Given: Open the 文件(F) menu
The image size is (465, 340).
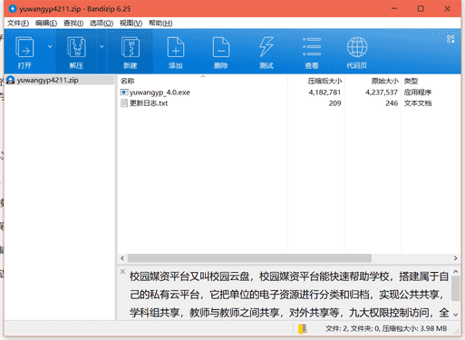Looking at the screenshot, I should (x=18, y=24).
